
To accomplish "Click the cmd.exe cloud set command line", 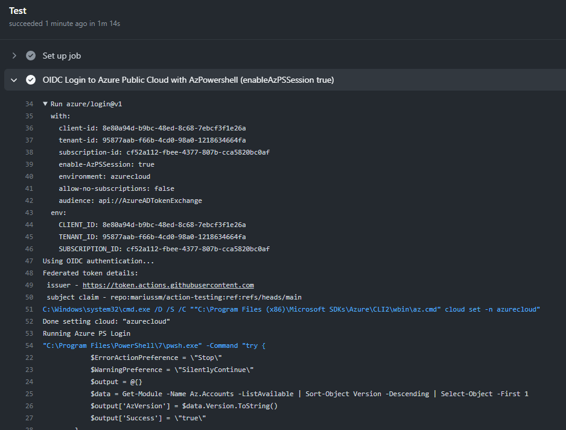I will pos(291,309).
